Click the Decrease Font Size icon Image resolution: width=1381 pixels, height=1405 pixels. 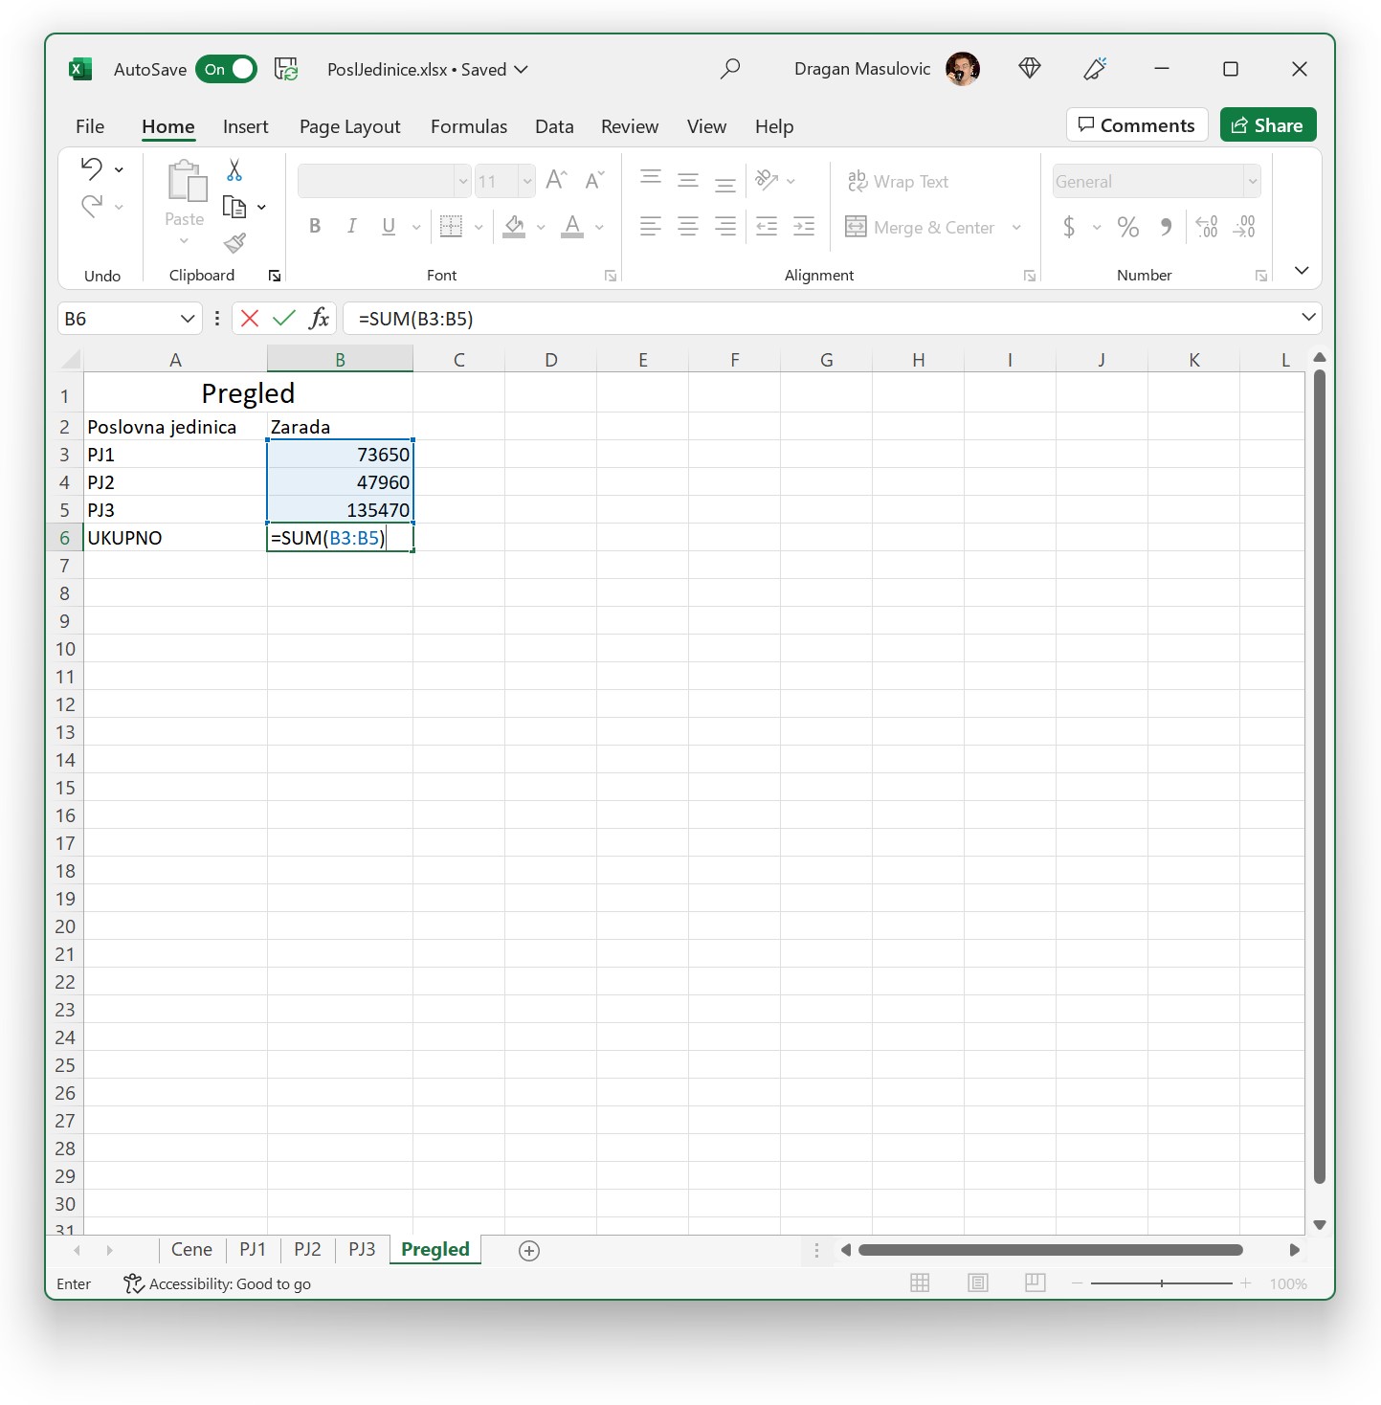pos(594,180)
